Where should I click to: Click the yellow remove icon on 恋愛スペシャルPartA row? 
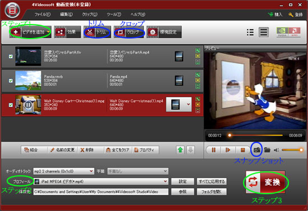[198, 56]
